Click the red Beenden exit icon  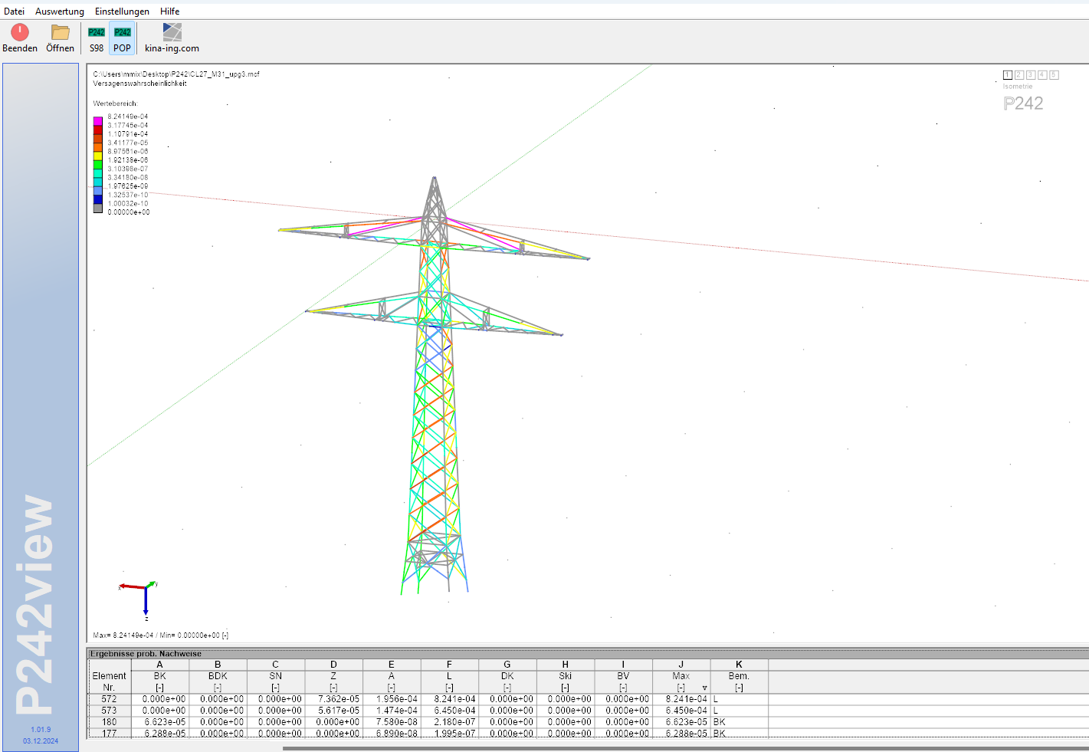20,32
